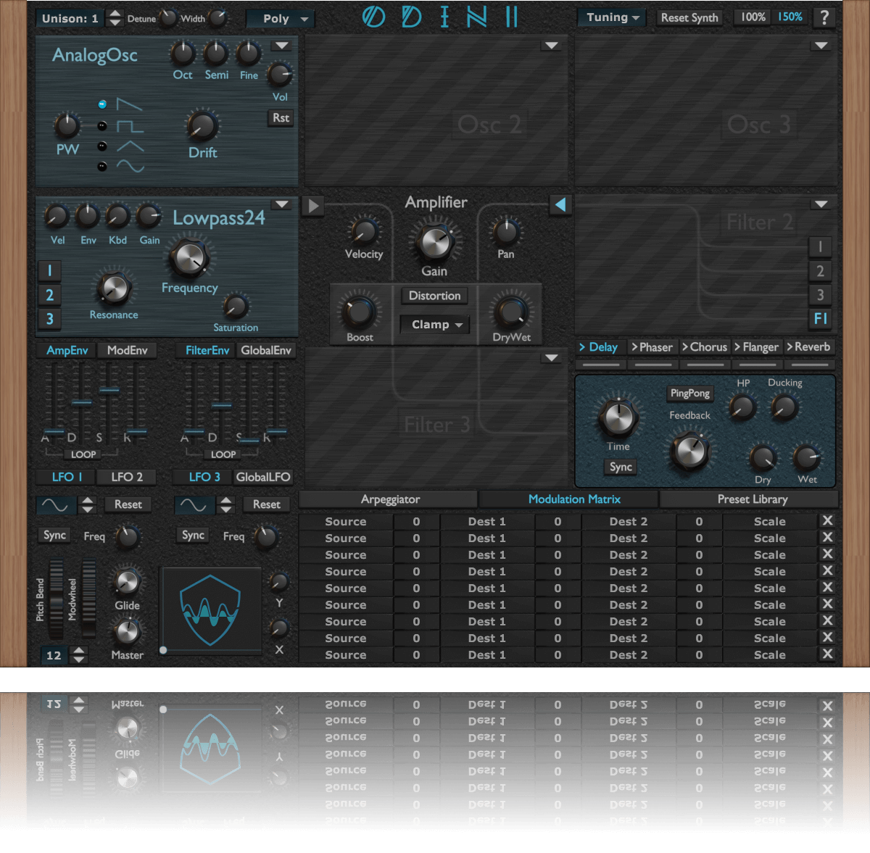
Task: Open help with the question mark button
Action: tap(824, 17)
